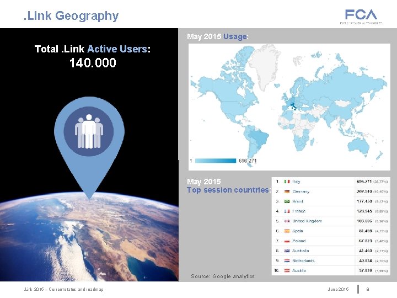Select the '.Link Geography' title

click(x=71, y=15)
